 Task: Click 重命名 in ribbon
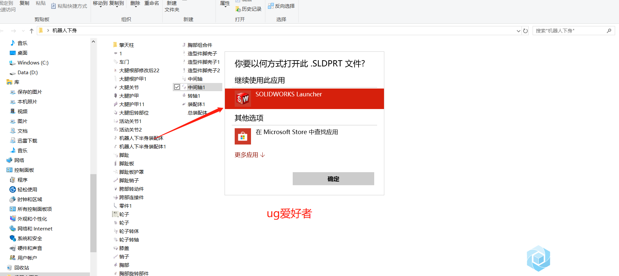click(x=152, y=3)
